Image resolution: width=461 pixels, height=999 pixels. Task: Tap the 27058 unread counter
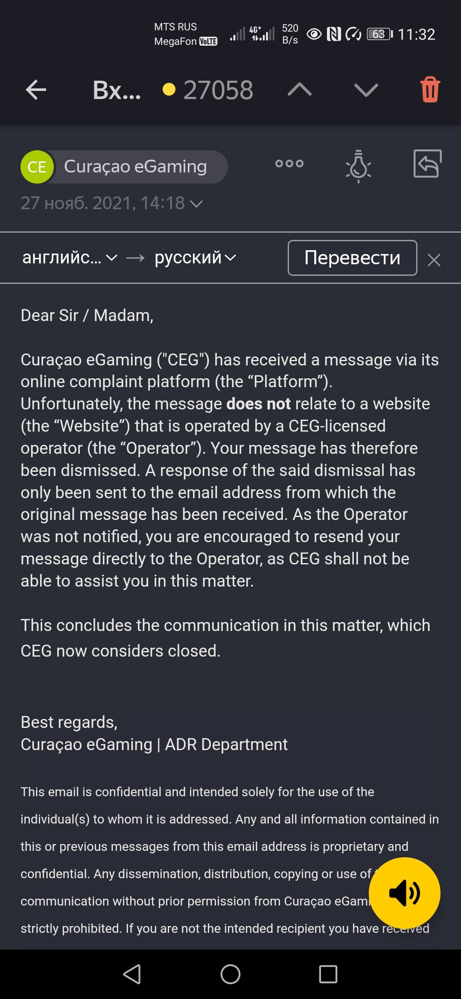pos(218,90)
